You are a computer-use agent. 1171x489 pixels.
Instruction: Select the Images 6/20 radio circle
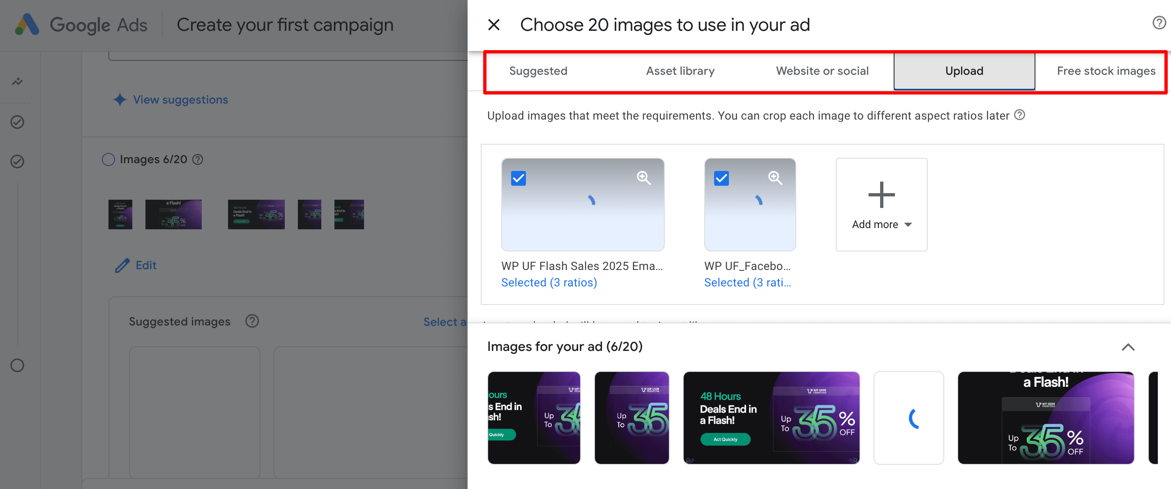coord(108,159)
